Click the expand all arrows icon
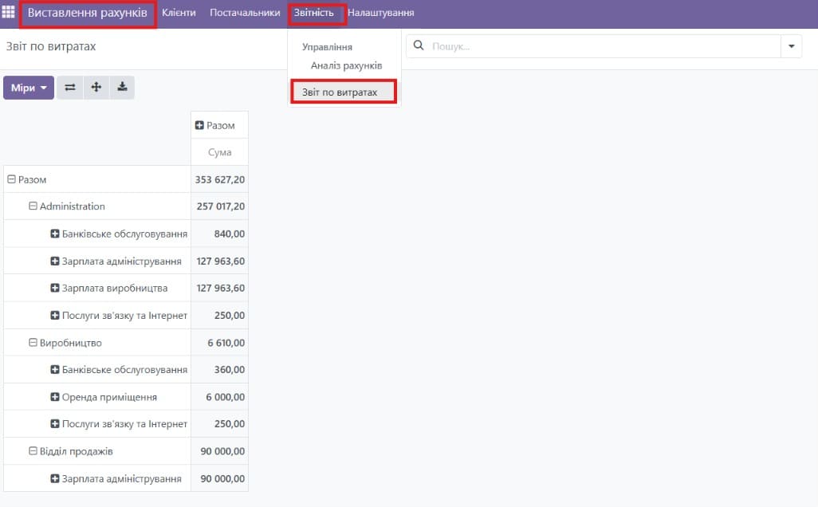Image resolution: width=818 pixels, height=507 pixels. point(96,87)
